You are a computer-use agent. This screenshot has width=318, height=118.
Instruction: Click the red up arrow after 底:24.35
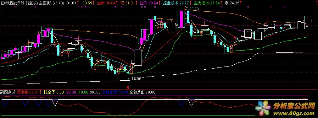pos(241,3)
